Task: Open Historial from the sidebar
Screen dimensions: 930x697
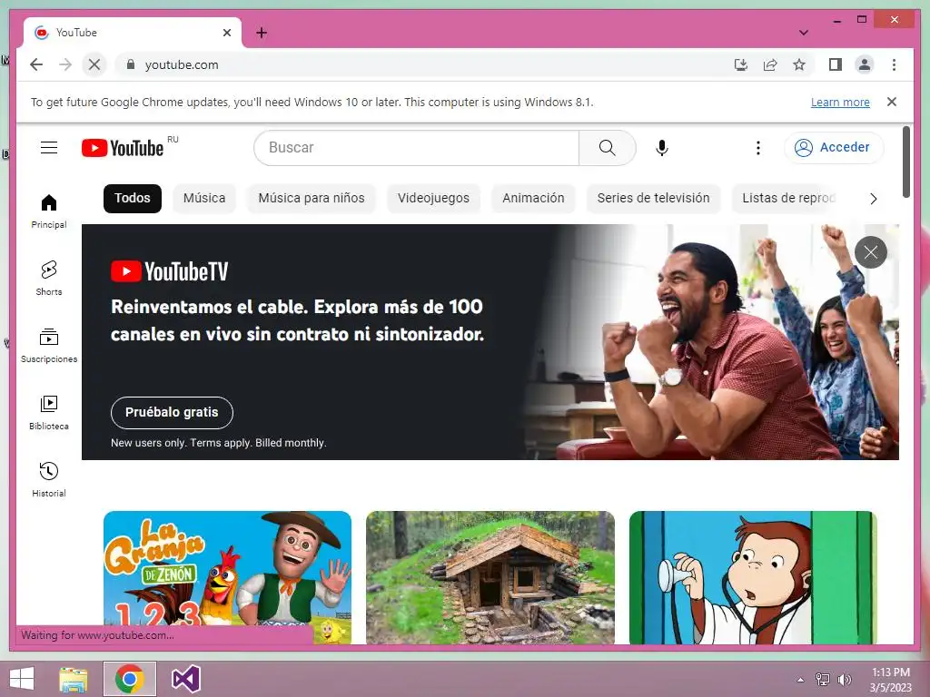Action: click(x=49, y=479)
